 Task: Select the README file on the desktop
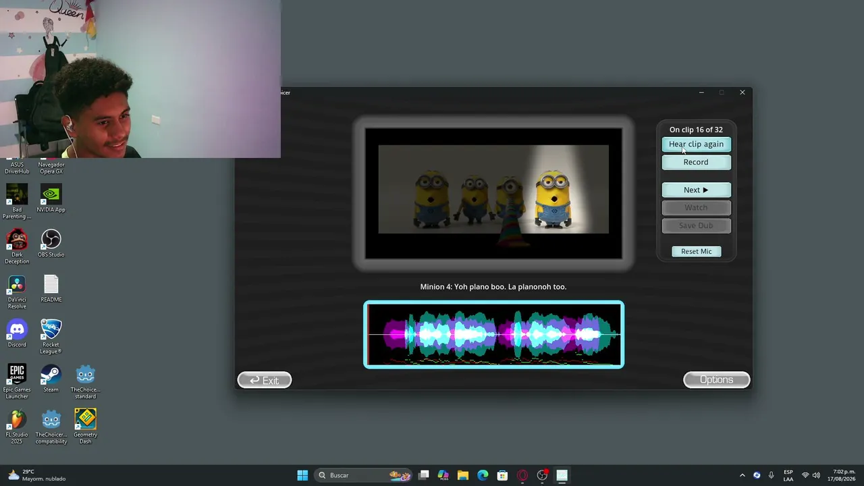[x=51, y=288]
